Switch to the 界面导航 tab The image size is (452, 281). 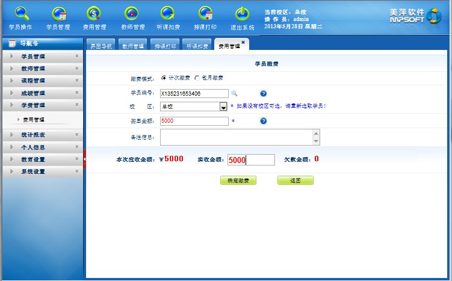101,46
